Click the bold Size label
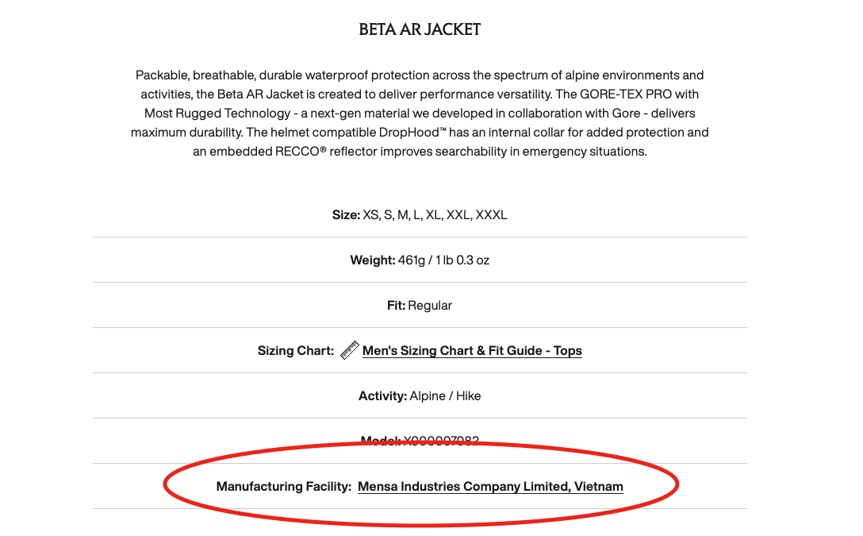Screen dimensions: 863x536 pyautogui.click(x=346, y=215)
